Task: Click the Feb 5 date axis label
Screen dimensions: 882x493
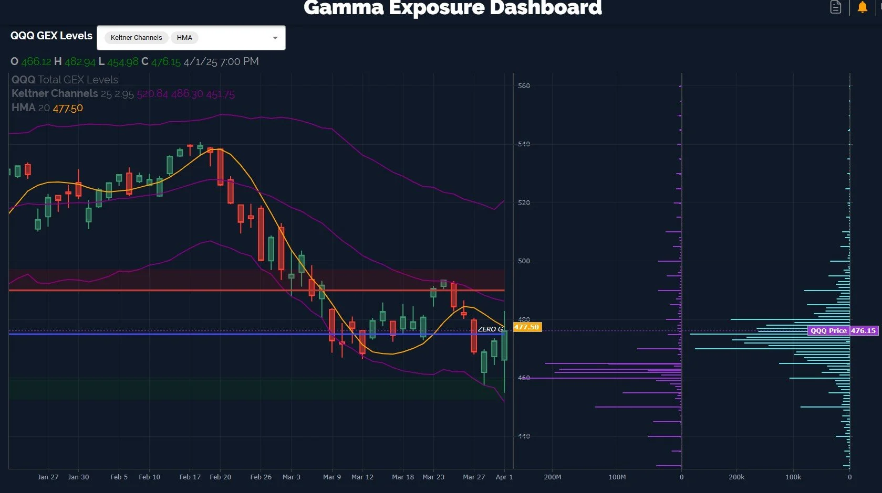Action: pos(119,477)
